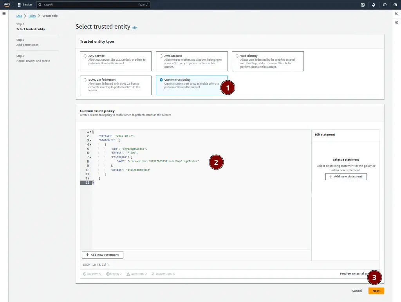Go to the IAM breadcrumb link

pos(19,16)
